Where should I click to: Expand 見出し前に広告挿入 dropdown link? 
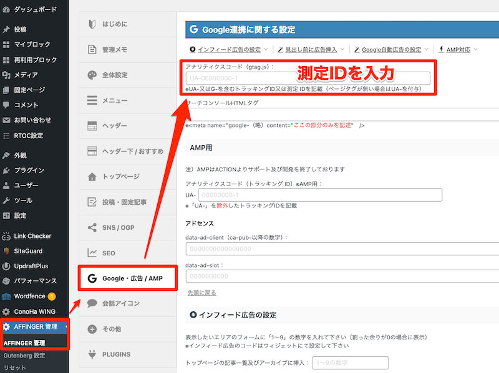(311, 49)
